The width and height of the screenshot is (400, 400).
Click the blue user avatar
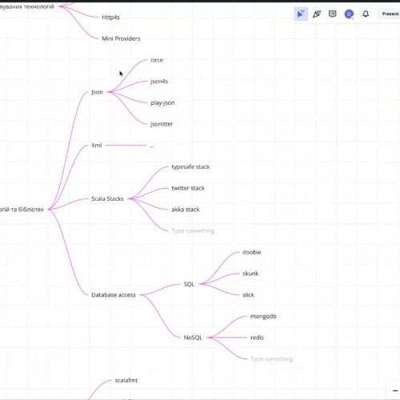click(x=349, y=14)
